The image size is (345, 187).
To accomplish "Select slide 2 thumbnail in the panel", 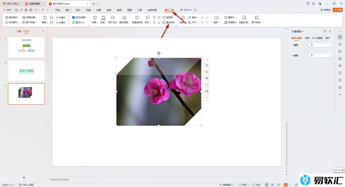I will pos(26,71).
